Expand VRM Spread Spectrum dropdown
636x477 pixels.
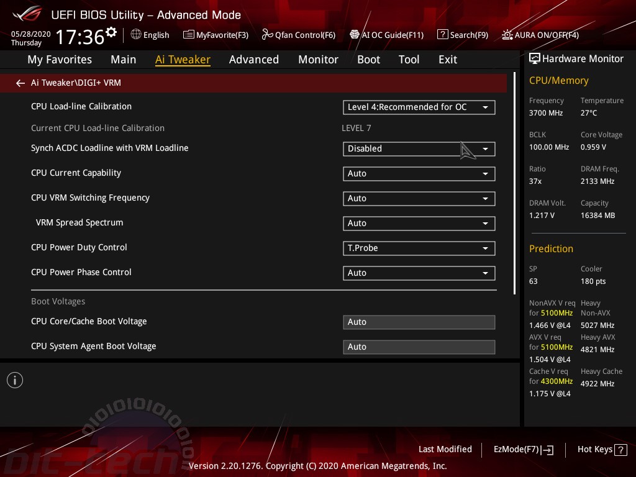tap(419, 224)
